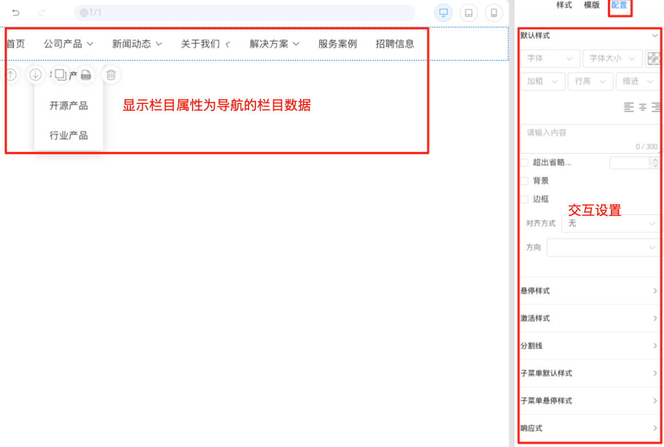The height and width of the screenshot is (447, 664).
Task: Set text alignment to left
Action: [629, 107]
